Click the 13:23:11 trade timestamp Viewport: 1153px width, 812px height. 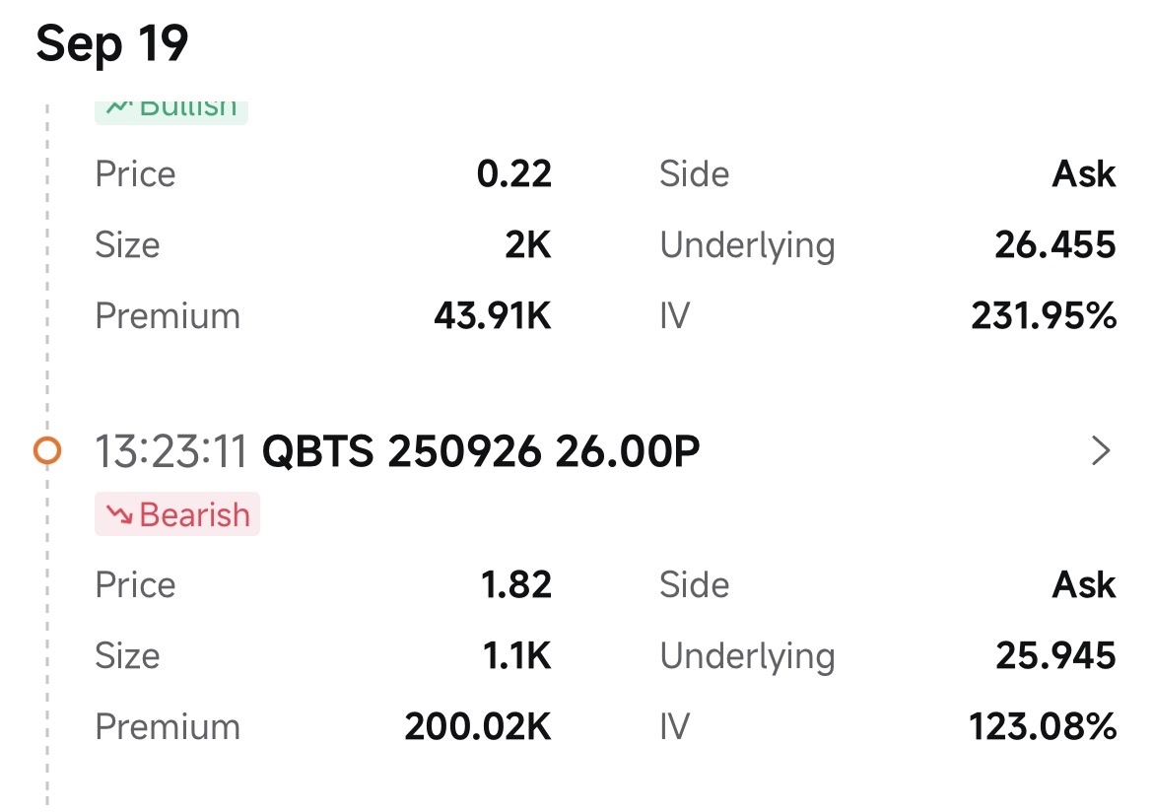[x=170, y=451]
